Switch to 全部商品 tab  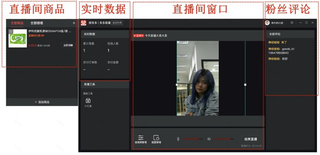coord(17,23)
